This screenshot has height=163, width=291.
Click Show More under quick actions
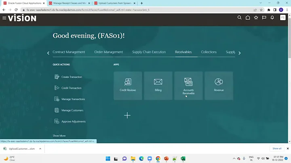(59, 136)
